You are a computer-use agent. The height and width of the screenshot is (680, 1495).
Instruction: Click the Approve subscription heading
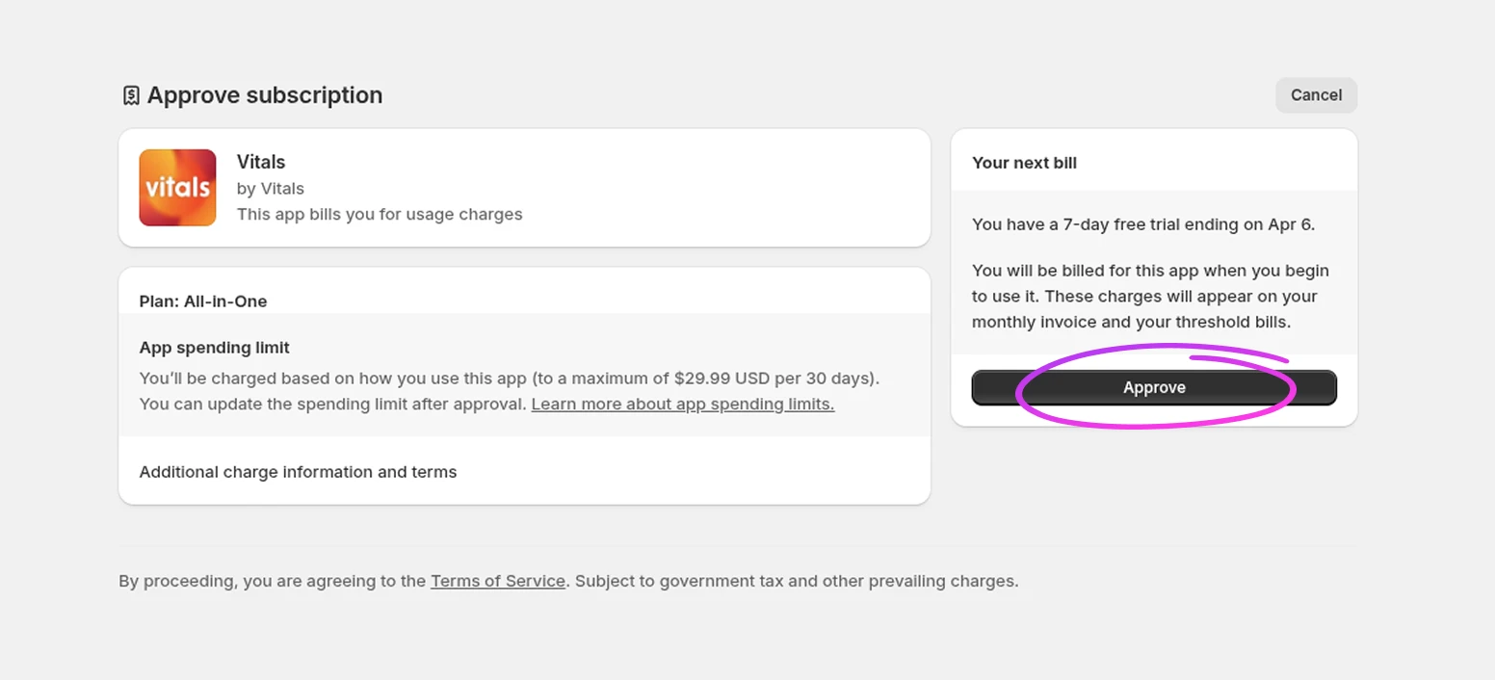(x=265, y=95)
